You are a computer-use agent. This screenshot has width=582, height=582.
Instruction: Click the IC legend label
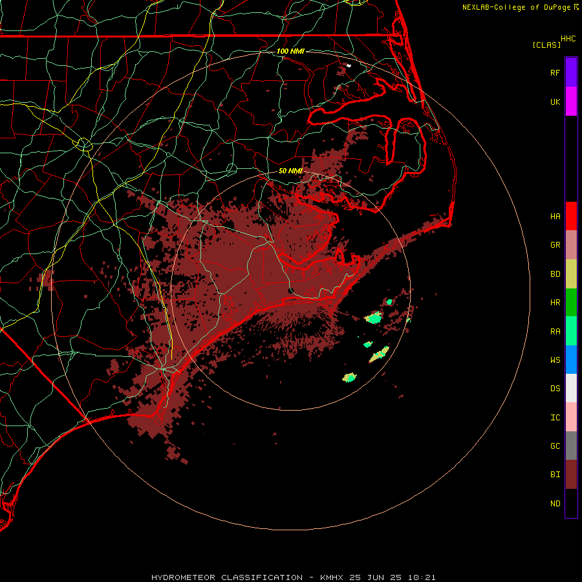coord(555,418)
